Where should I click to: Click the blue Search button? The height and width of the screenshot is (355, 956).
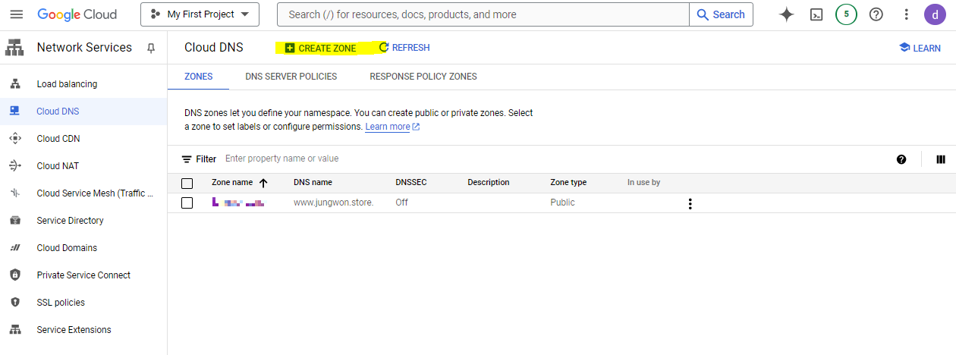coord(721,14)
